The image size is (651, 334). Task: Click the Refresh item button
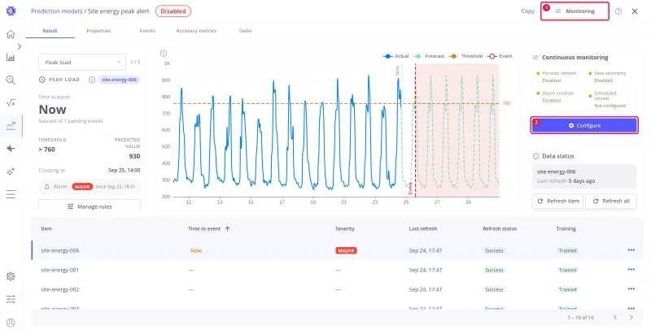pyautogui.click(x=557, y=201)
